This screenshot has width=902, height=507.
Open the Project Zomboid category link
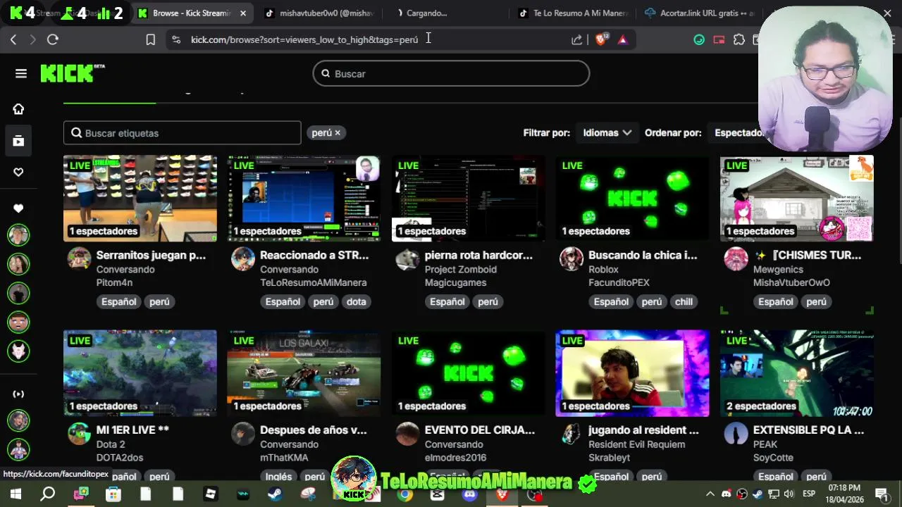pyautogui.click(x=461, y=269)
